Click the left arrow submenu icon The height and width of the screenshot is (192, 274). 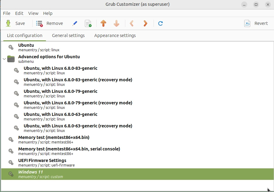tap(132, 23)
